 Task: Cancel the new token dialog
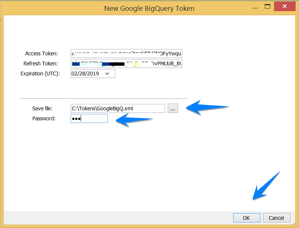pos(276,218)
